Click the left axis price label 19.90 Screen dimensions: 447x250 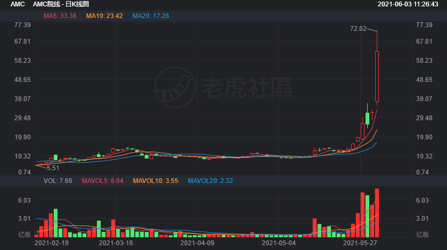point(22,137)
